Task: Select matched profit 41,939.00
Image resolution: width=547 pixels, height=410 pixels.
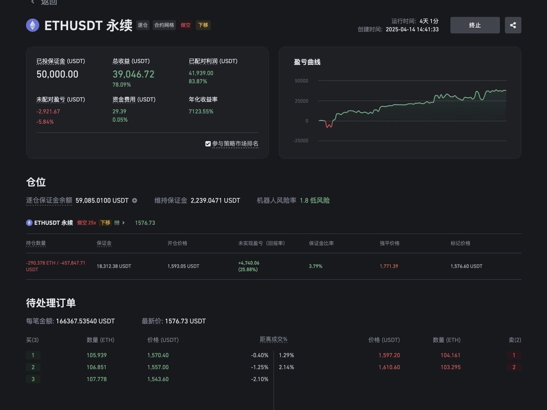Action: click(x=201, y=73)
